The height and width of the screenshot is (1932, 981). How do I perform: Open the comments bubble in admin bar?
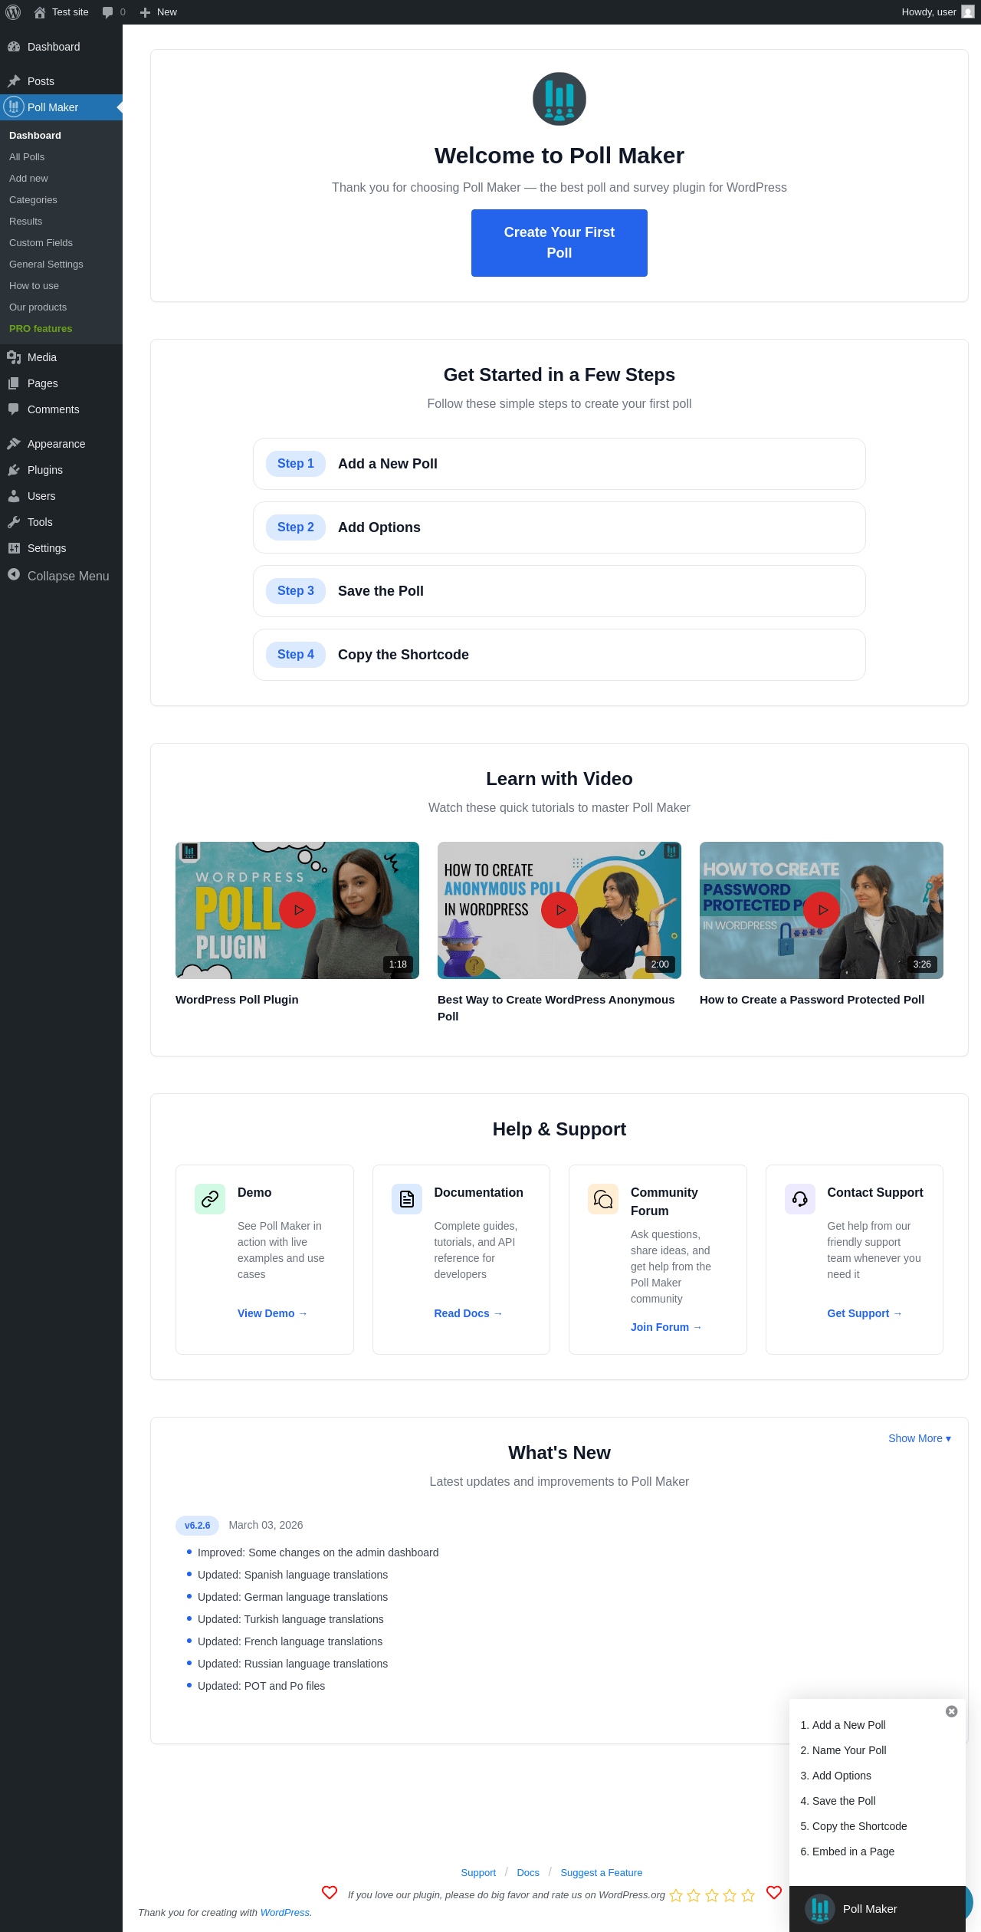[113, 12]
